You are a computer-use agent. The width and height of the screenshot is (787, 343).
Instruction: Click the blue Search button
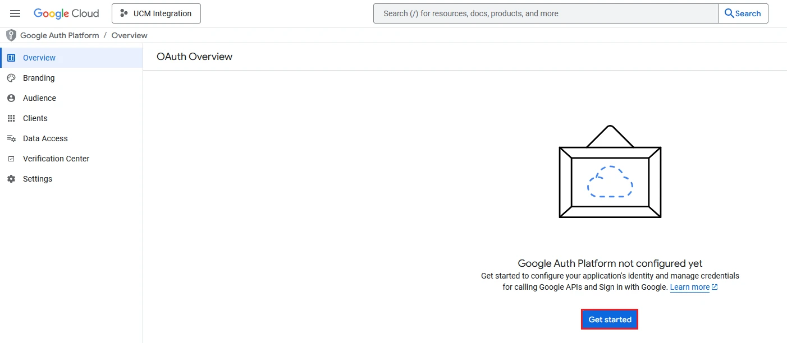[743, 13]
